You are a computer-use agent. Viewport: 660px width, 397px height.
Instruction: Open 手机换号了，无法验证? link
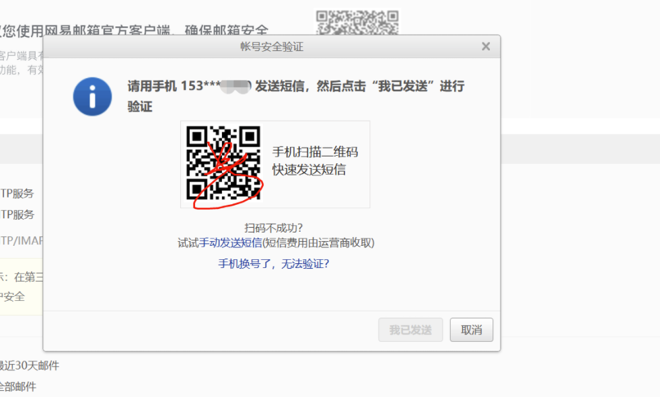pyautogui.click(x=274, y=264)
